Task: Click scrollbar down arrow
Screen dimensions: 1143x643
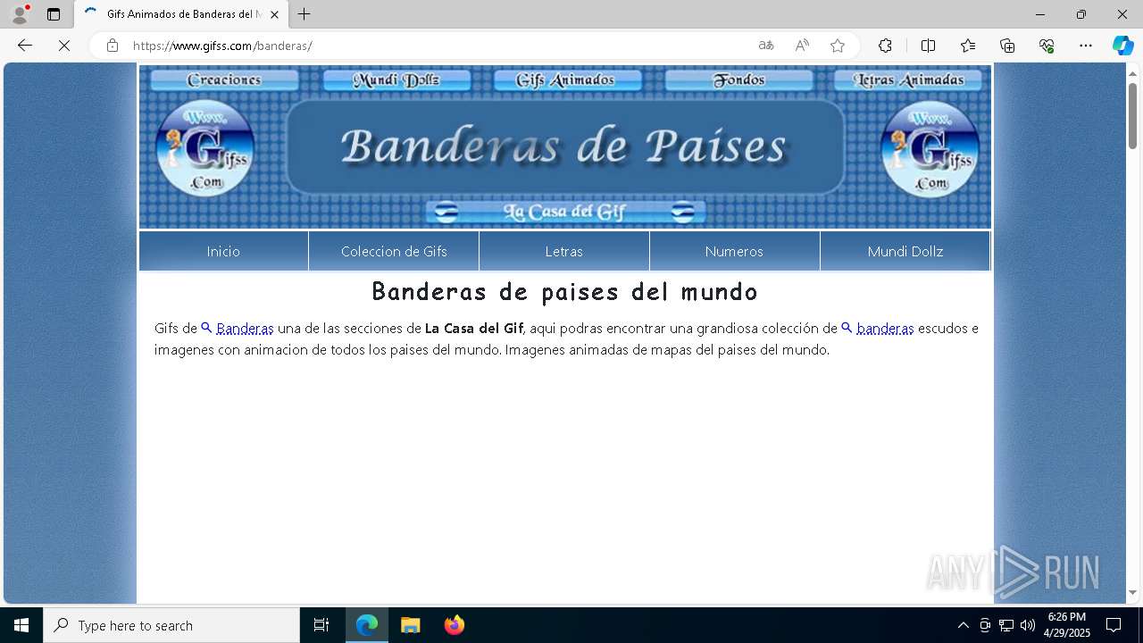Action: [x=1132, y=592]
